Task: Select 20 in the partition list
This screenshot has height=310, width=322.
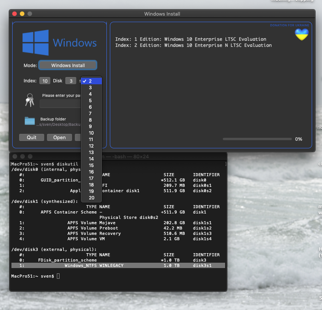Action: [x=92, y=198]
